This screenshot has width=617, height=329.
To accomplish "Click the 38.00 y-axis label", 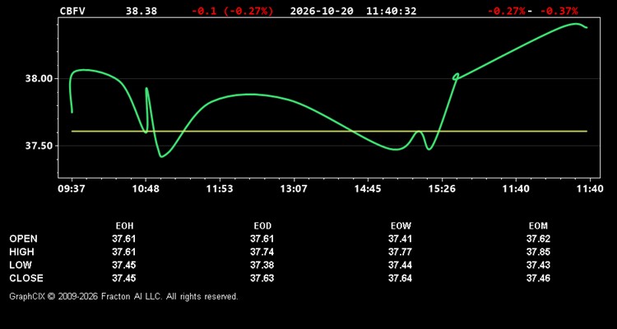I will pyautogui.click(x=39, y=79).
